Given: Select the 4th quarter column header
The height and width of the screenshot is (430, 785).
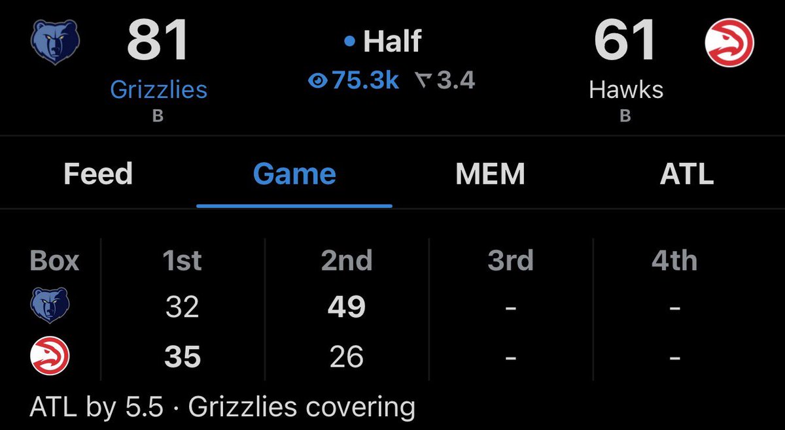Looking at the screenshot, I should pyautogui.click(x=674, y=261).
